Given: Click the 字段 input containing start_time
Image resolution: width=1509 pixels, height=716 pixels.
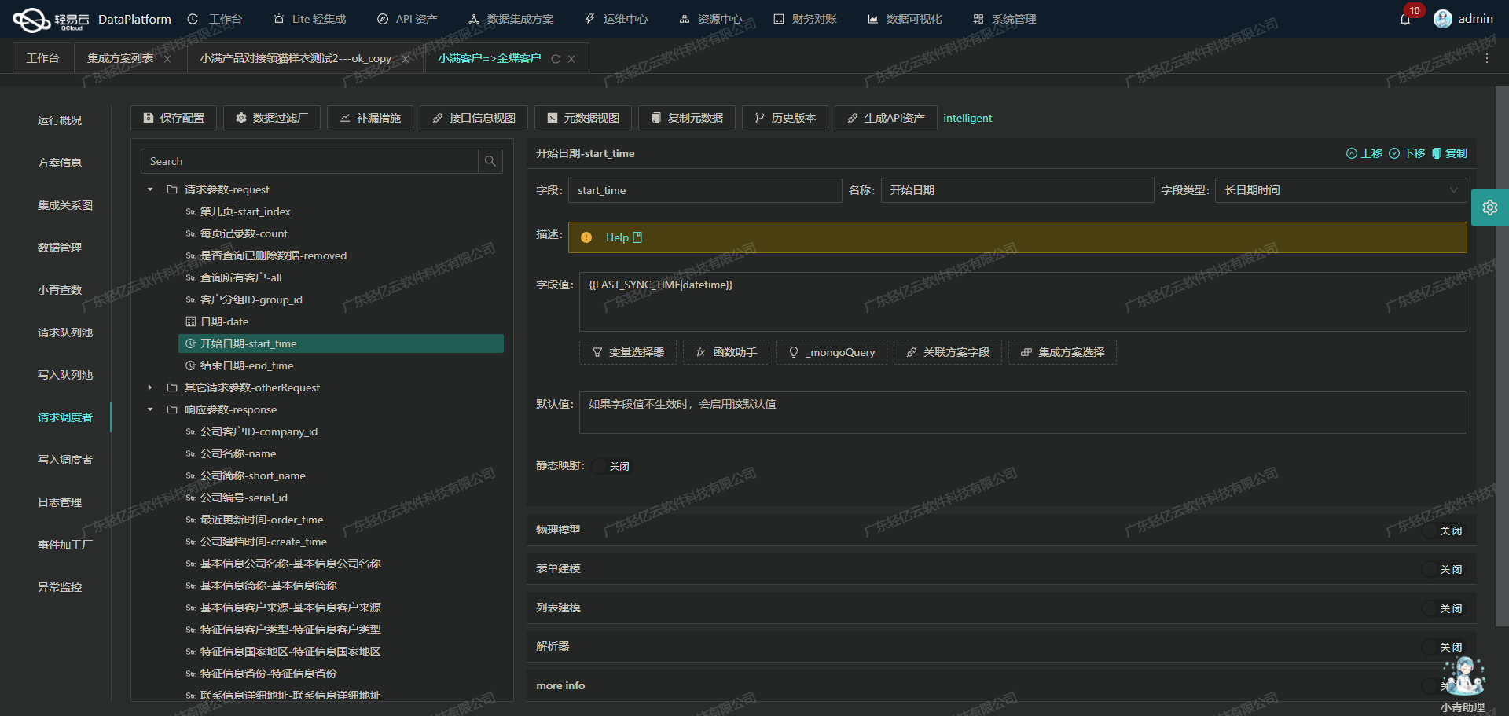Looking at the screenshot, I should pos(705,190).
